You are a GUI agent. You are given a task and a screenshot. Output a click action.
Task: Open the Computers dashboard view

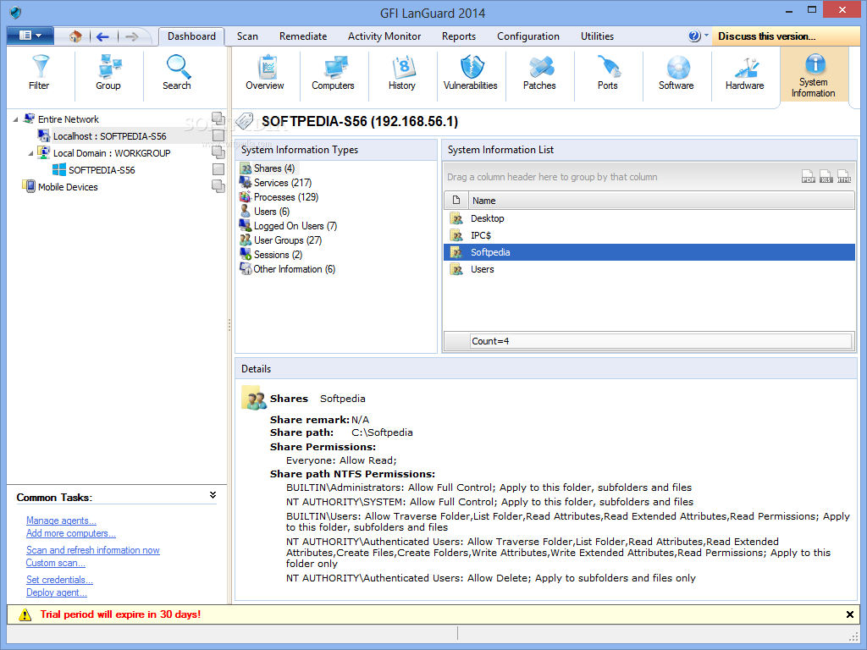pyautogui.click(x=333, y=73)
